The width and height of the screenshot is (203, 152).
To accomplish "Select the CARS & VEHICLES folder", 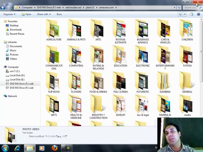I will 165,32.
